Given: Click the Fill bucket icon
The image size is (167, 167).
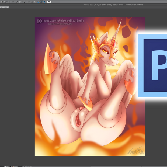Looking at the screenshot, I should point(22,2).
